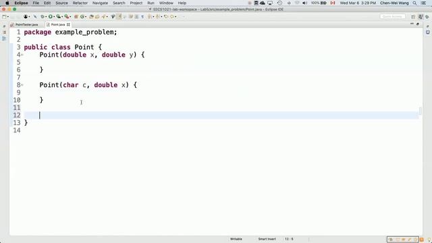Click the Search flashlight toolbar icon

tap(103, 16)
